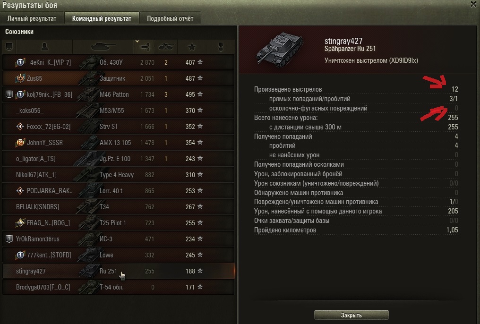Close the battle results window with X
Viewport: 480px width, 324px height.
tap(474, 4)
